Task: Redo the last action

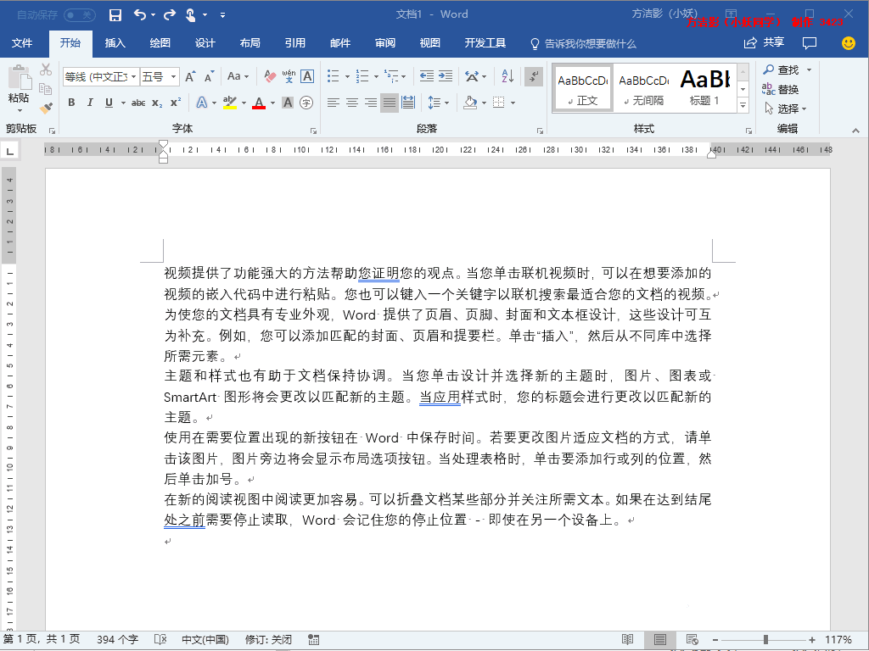Action: pos(170,15)
